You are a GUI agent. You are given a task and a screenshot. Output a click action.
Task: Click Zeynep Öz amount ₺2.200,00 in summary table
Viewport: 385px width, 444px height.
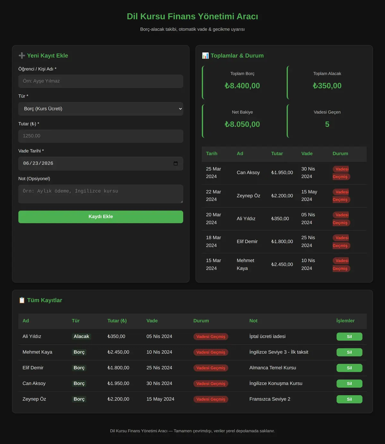tap(282, 196)
